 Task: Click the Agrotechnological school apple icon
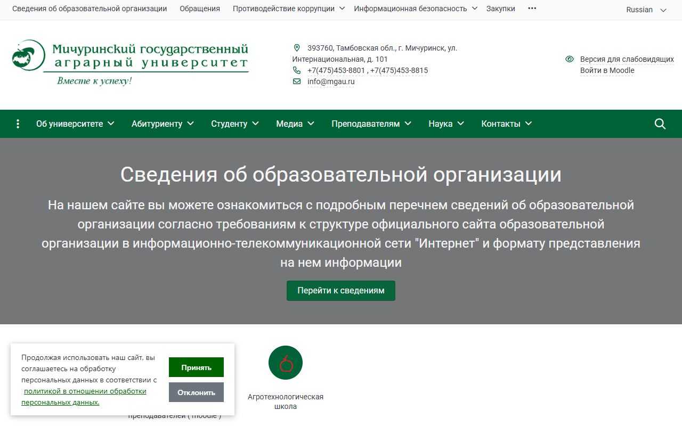[286, 363]
